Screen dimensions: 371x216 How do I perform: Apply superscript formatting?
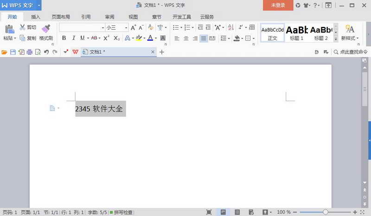click(107, 38)
